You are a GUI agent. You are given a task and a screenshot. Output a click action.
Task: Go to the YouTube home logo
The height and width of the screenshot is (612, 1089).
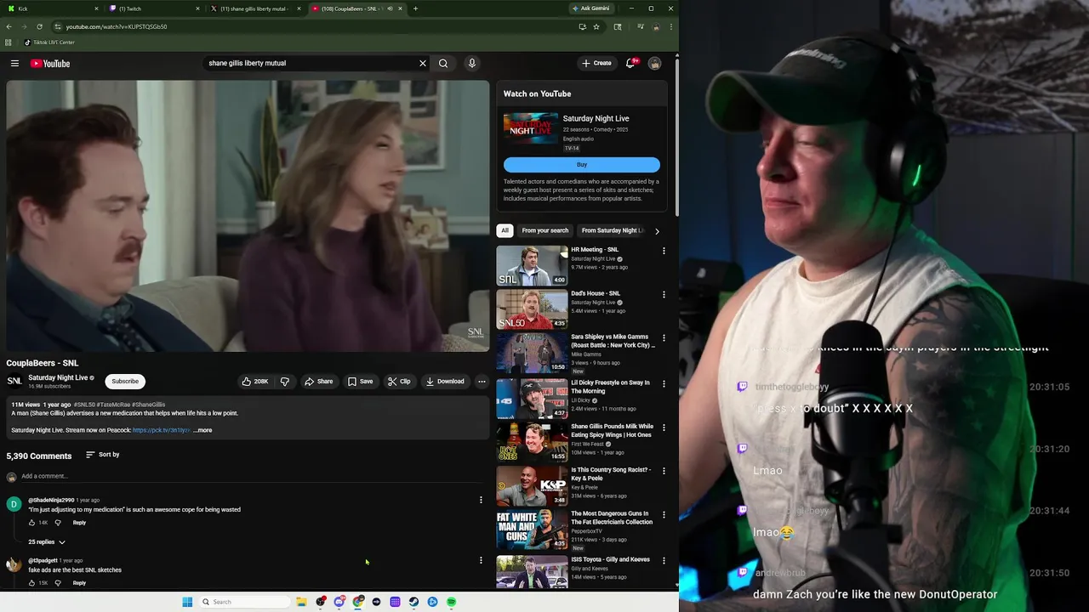pyautogui.click(x=50, y=63)
